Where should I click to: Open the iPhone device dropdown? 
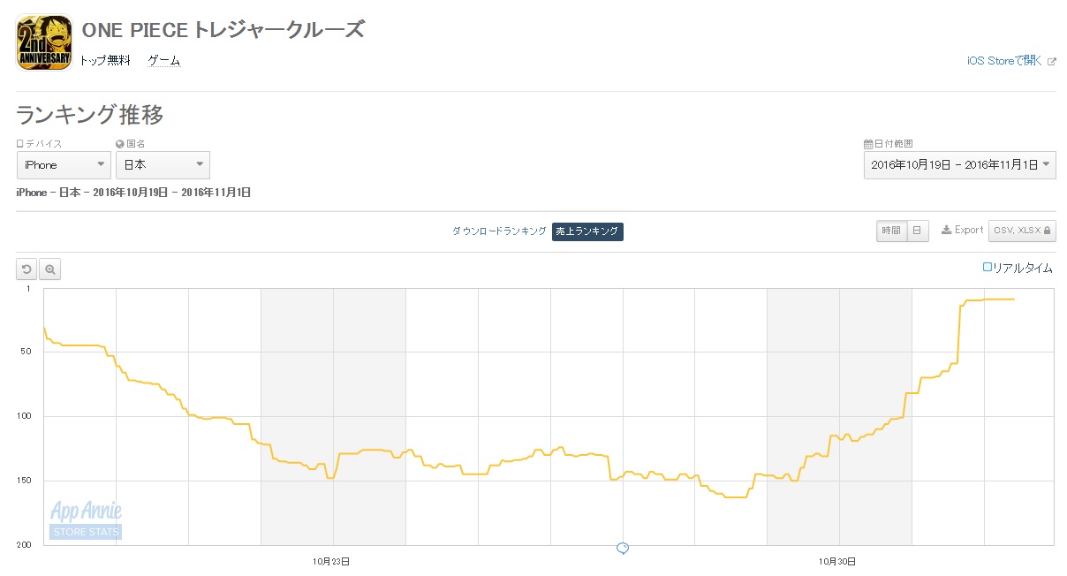tap(64, 165)
